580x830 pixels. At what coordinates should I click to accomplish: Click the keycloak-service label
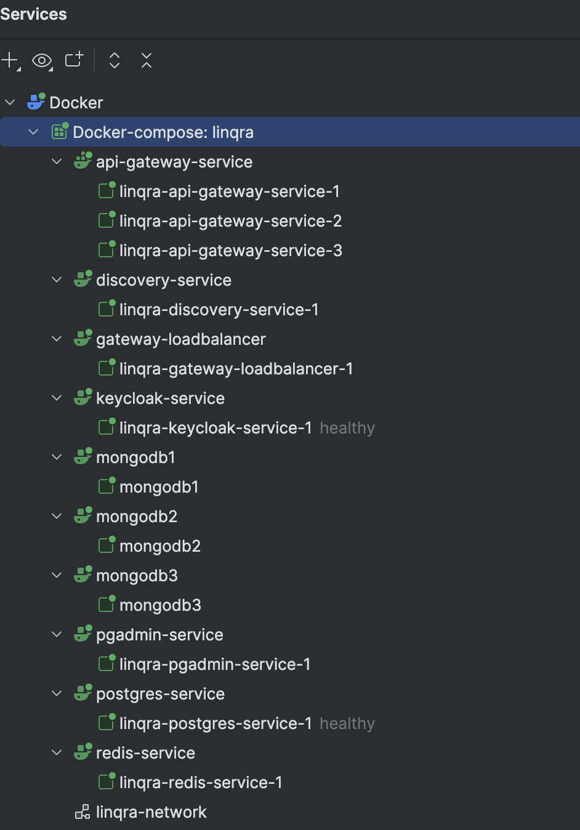click(x=160, y=398)
